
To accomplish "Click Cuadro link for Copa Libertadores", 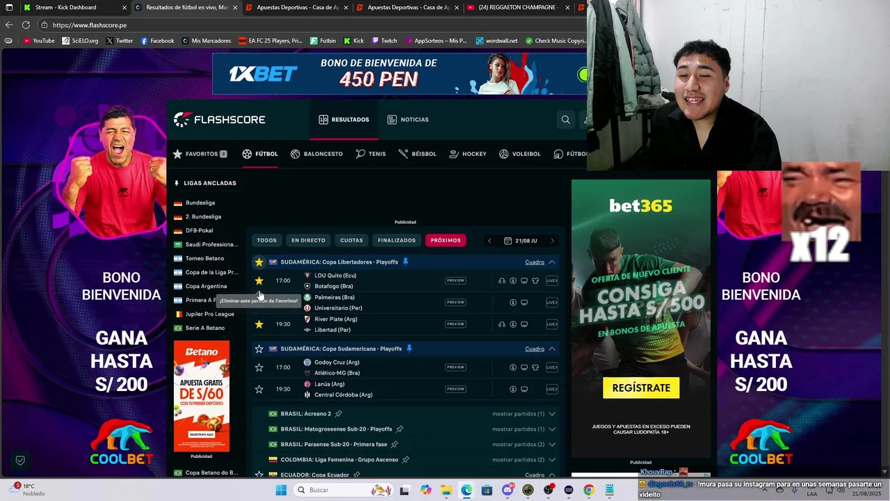I will tap(535, 262).
